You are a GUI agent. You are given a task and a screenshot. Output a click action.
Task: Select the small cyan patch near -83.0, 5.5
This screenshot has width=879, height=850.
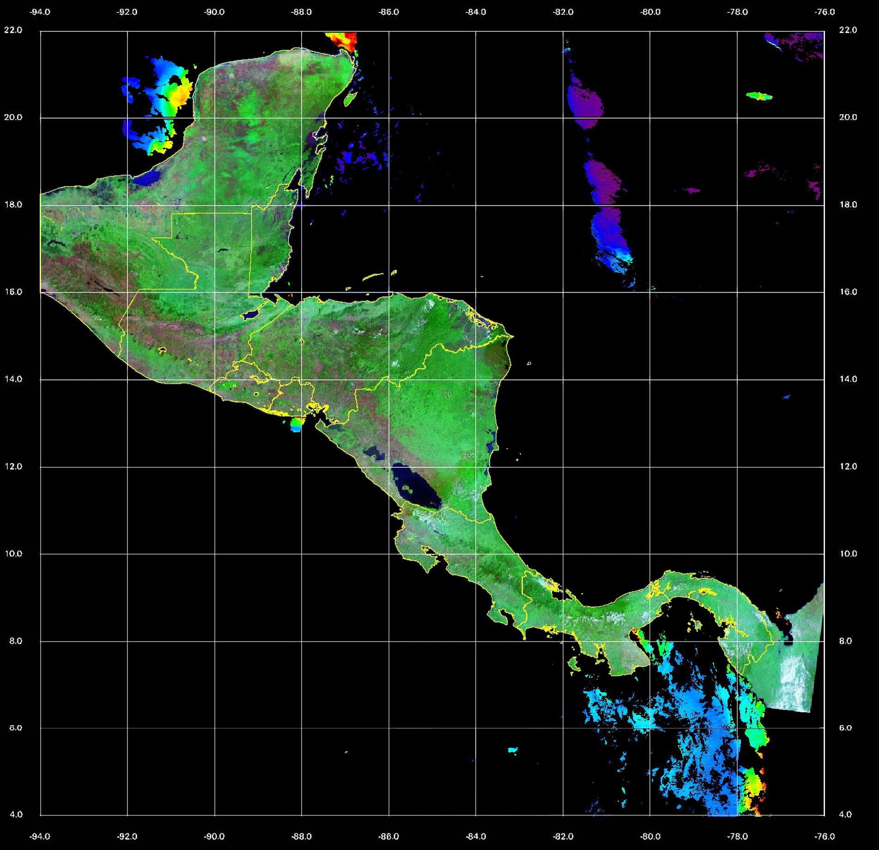coord(512,750)
